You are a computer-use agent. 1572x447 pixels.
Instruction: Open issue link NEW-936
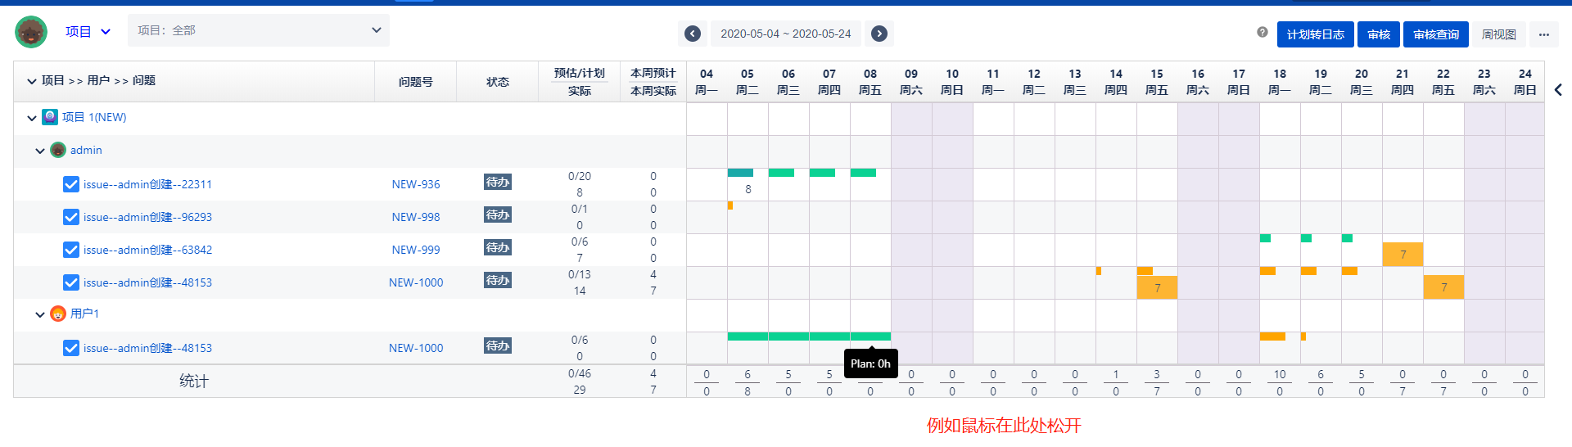[x=416, y=184]
